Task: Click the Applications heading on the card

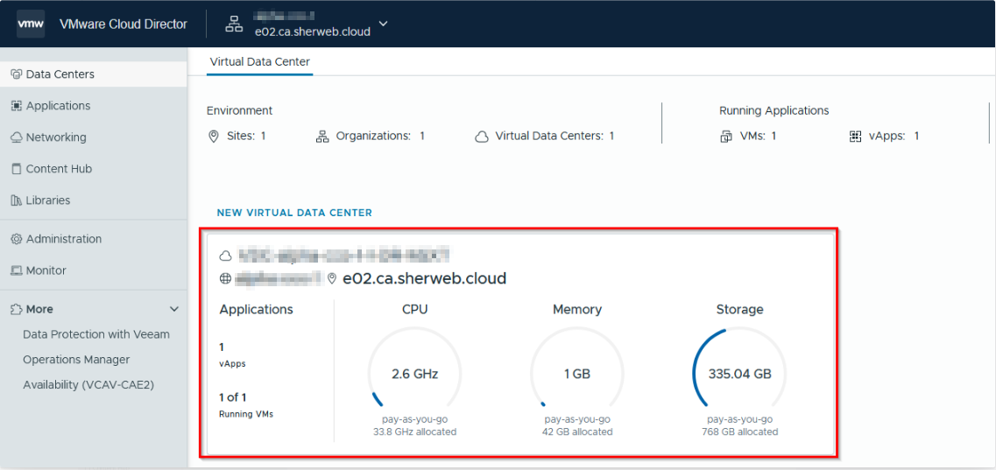Action: pyautogui.click(x=257, y=310)
